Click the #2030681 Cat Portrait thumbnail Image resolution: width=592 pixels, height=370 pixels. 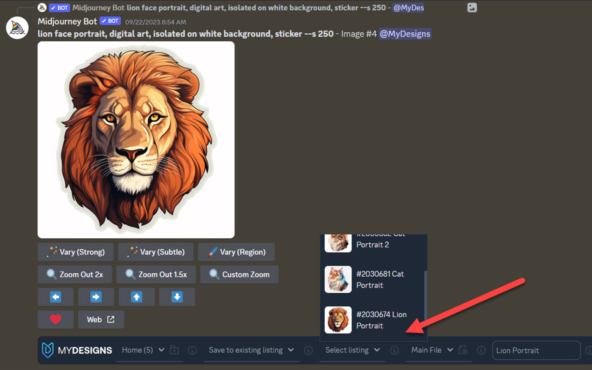pos(338,279)
